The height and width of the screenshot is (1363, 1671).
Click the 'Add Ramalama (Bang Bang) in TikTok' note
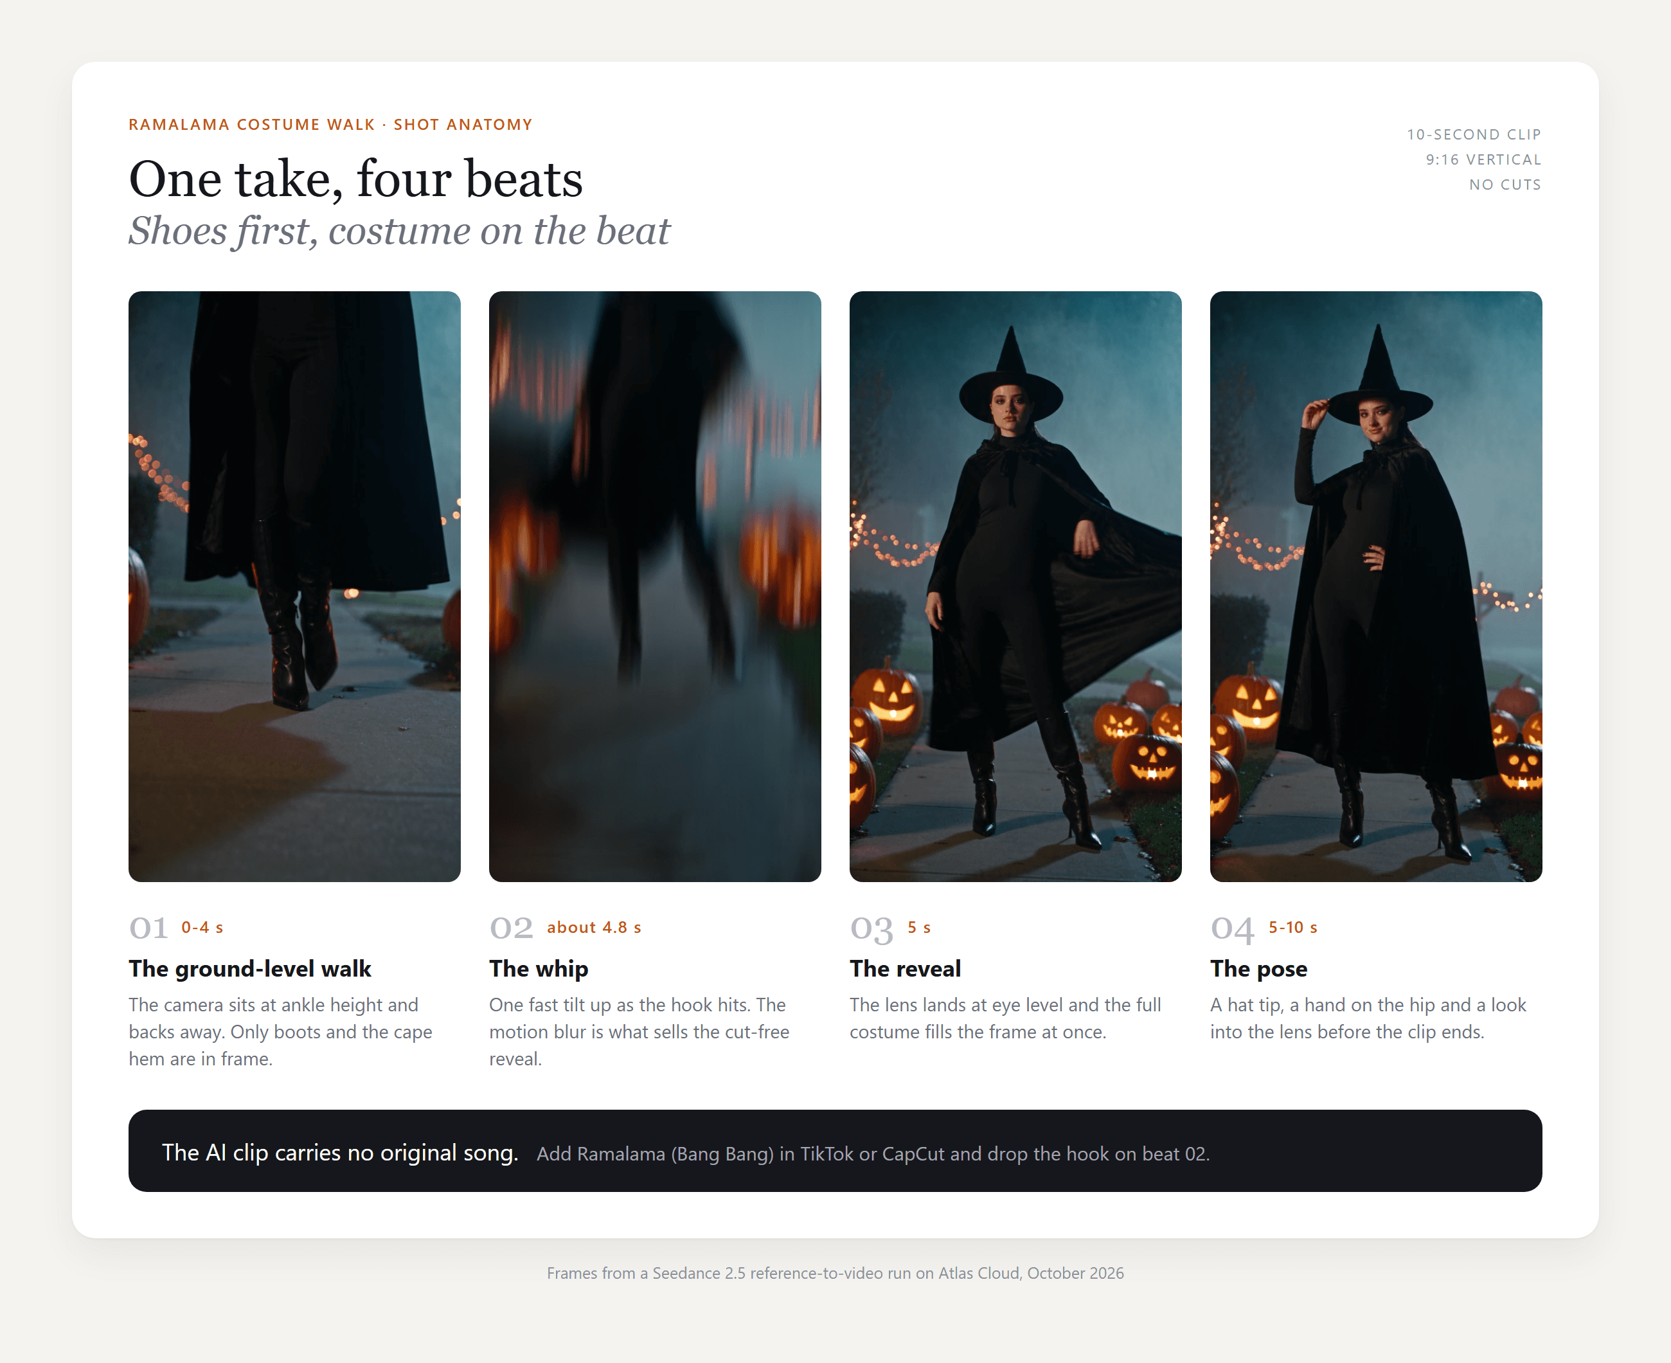tap(873, 1154)
